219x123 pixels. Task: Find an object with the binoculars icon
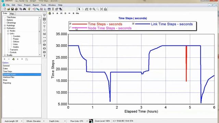24,9
